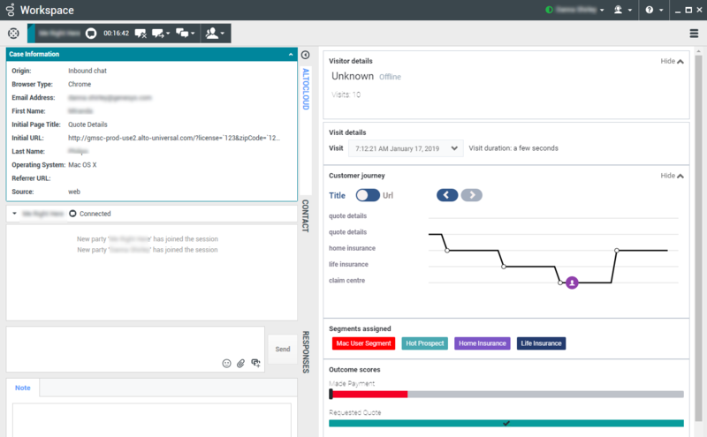Click the push URL icon
This screenshot has height=437, width=707.
pos(255,363)
